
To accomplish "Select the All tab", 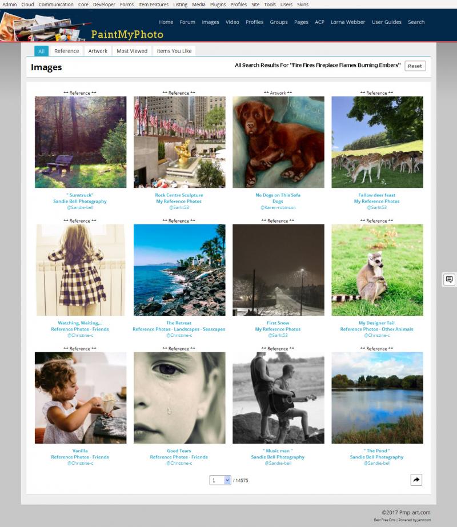I will (x=41, y=51).
